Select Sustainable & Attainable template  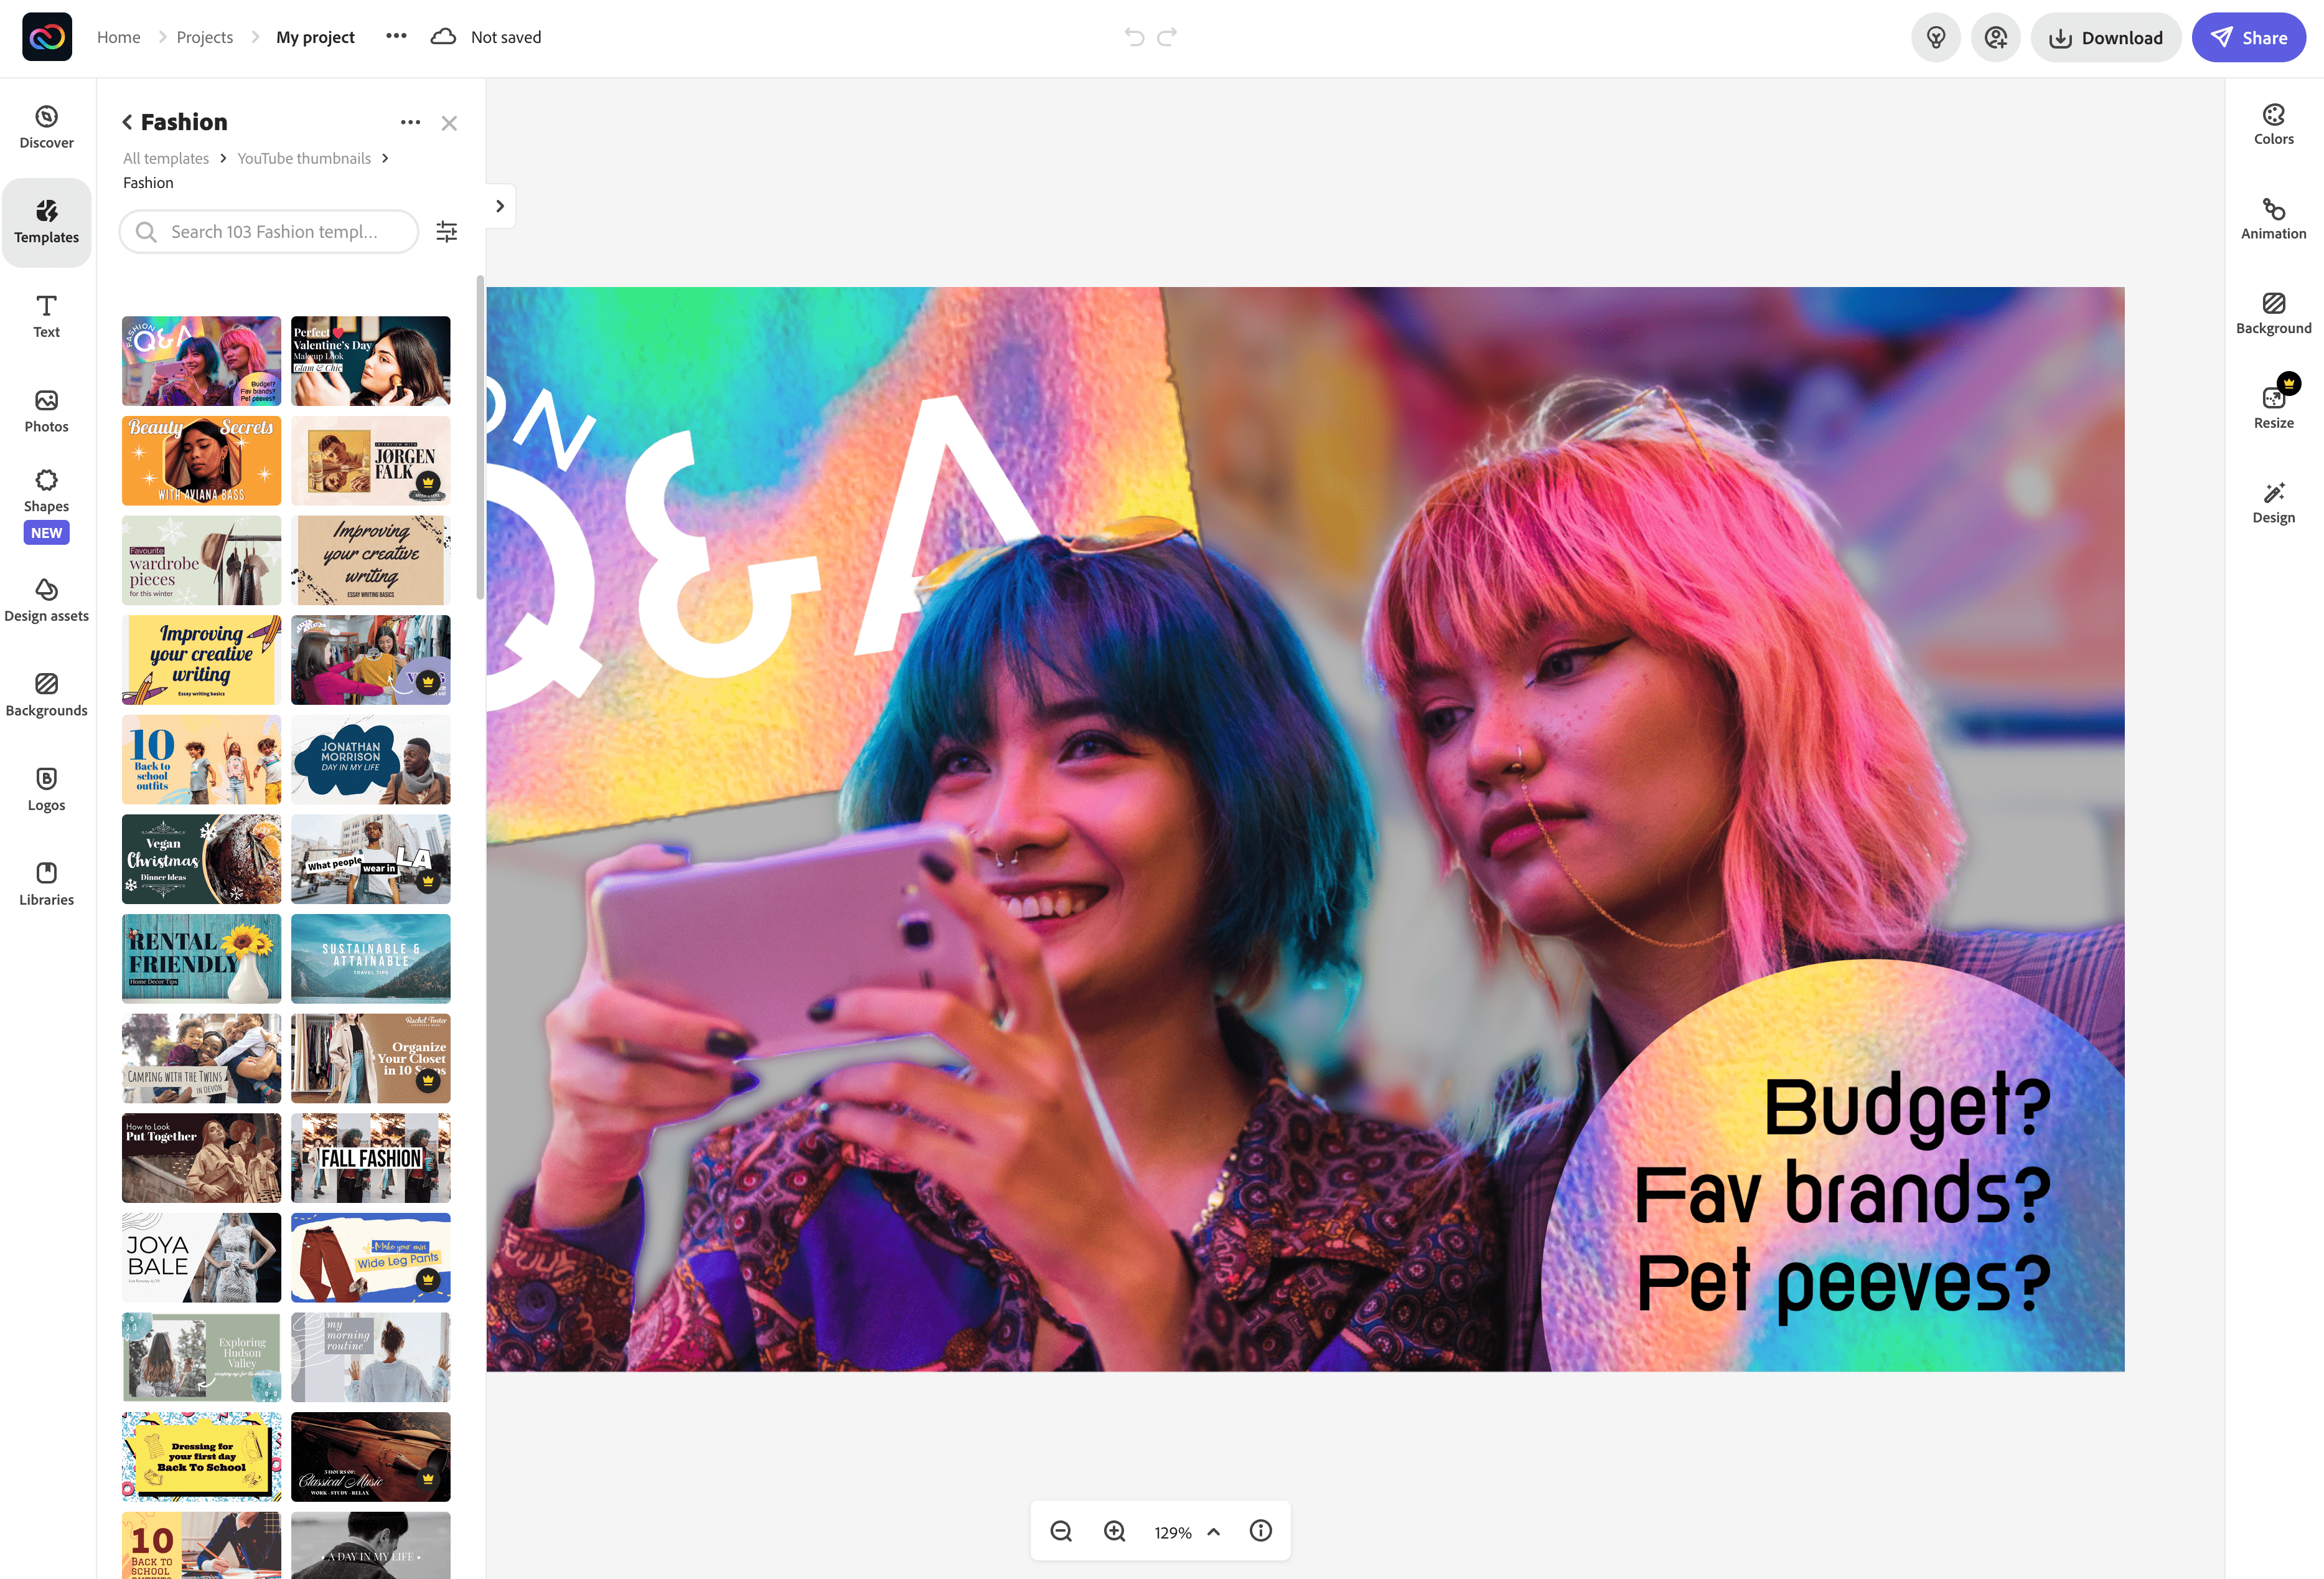tap(370, 959)
